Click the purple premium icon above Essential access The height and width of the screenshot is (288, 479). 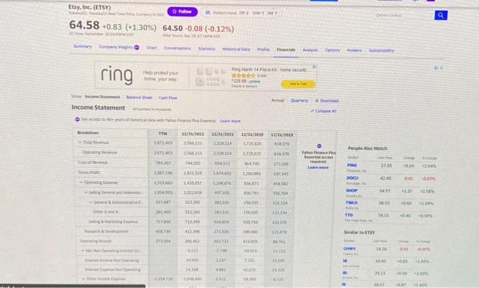click(320, 146)
